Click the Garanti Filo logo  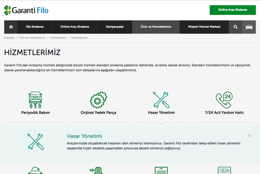coord(26,10)
